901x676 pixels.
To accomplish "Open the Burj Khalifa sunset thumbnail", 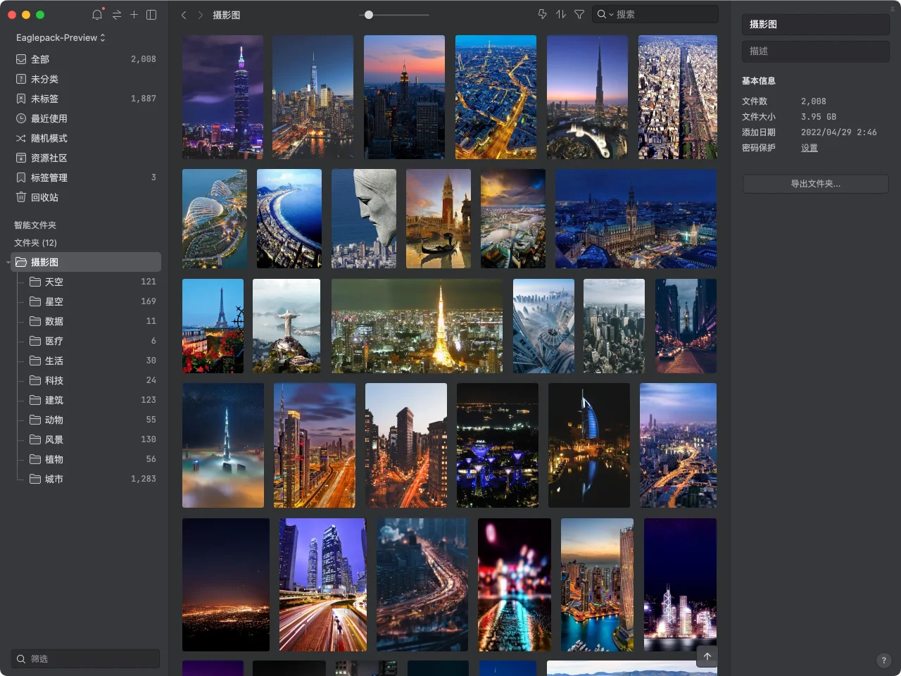I will point(587,97).
